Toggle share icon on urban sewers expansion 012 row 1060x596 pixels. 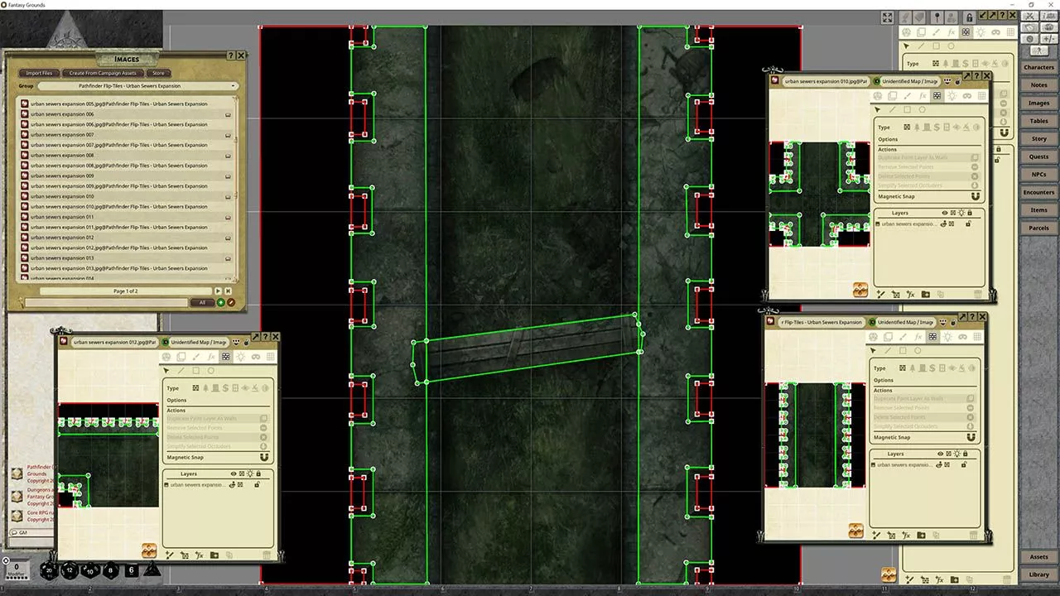pyautogui.click(x=228, y=238)
